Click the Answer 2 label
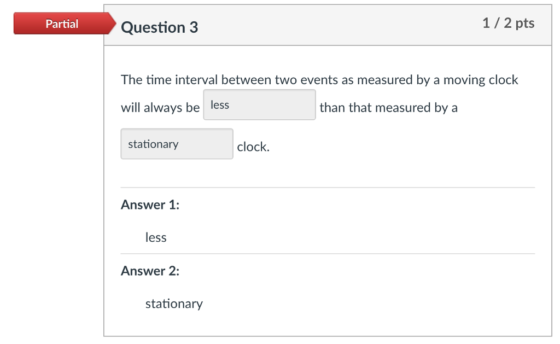560x344 pixels. point(149,271)
